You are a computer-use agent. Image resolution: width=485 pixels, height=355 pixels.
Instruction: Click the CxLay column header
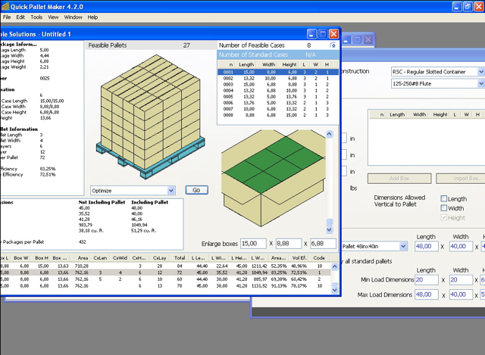coord(159,257)
